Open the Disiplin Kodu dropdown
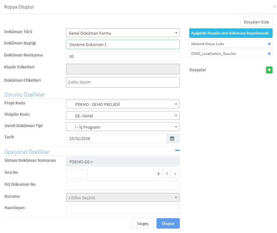Viewport: 277px width, 233px height. coord(123,116)
